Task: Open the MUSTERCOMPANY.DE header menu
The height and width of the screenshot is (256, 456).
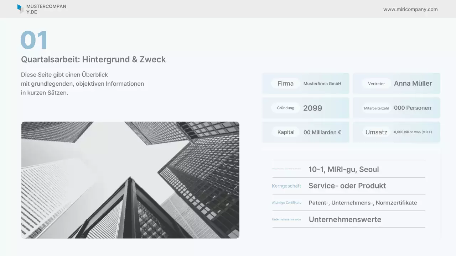Action: pyautogui.click(x=46, y=9)
